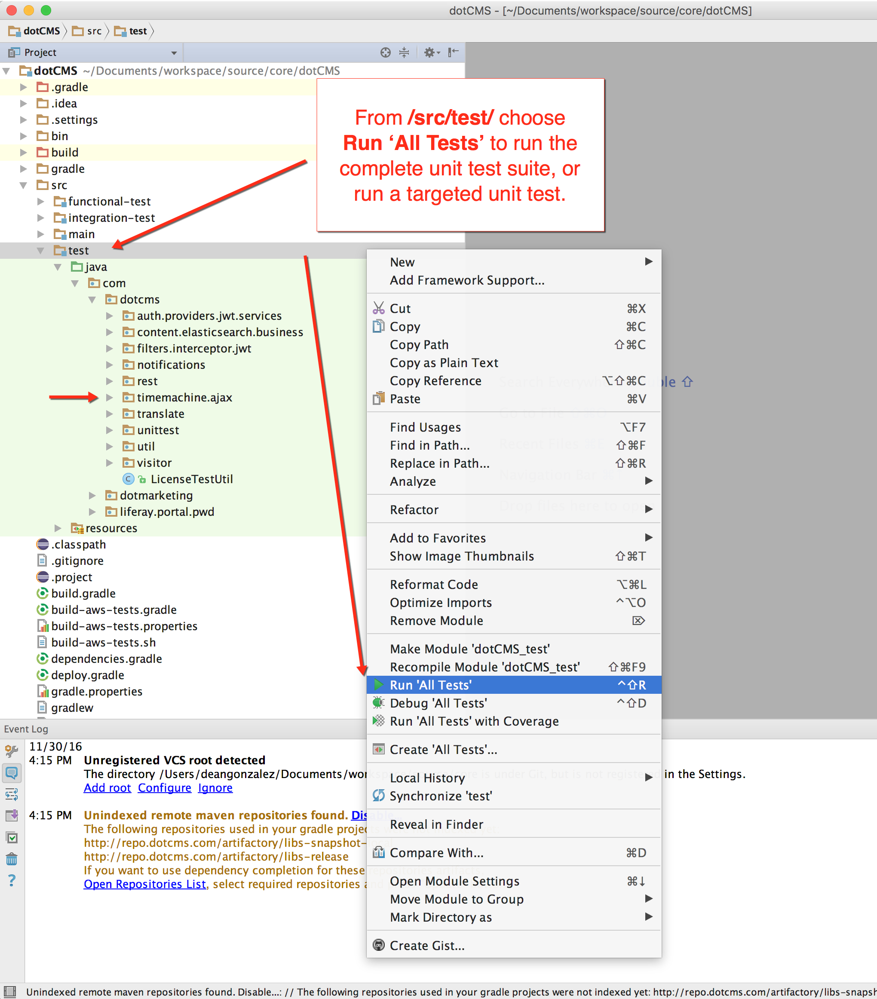This screenshot has width=877, height=999.
Task: Click the Event Log scroll to end icon
Action: 12,815
